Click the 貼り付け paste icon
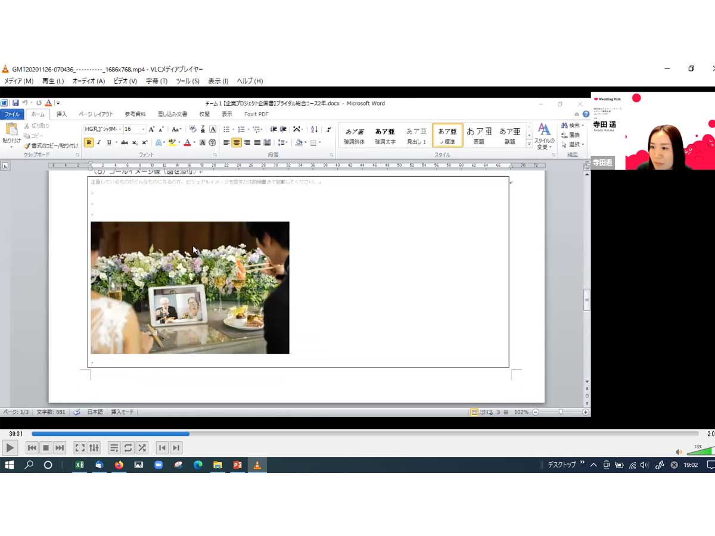 point(11,129)
